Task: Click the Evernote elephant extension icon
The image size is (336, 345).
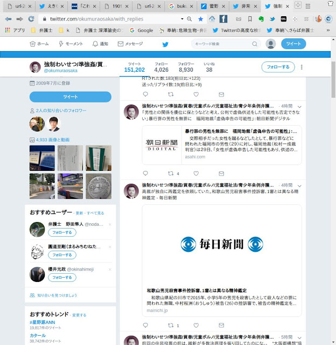Action: click(261, 19)
